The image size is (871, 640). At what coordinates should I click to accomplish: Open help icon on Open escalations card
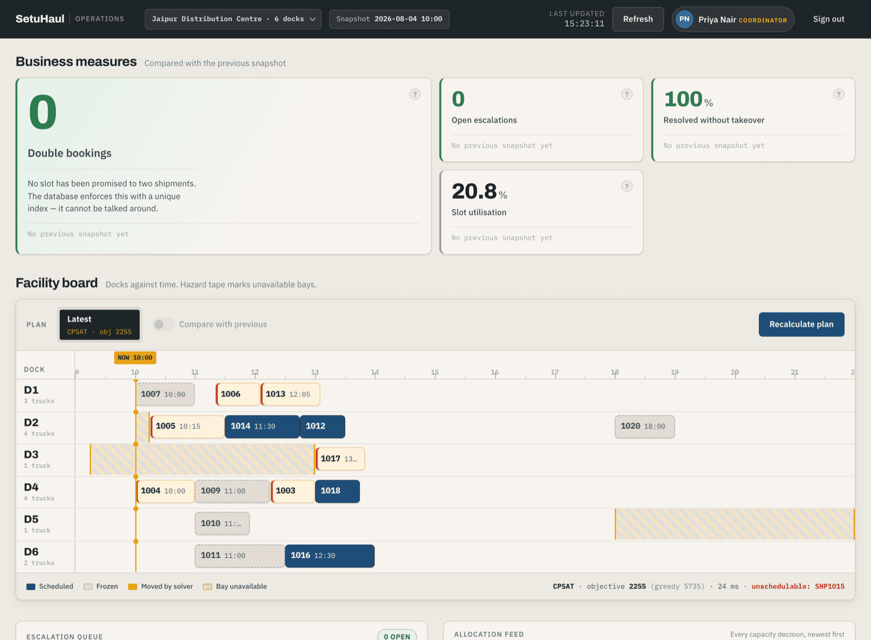(x=627, y=94)
